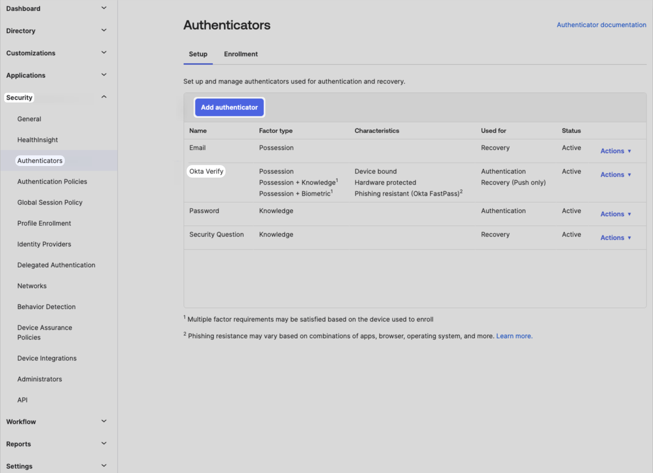
Task: Open Actions dropdown for Password authenticator
Action: pos(615,214)
